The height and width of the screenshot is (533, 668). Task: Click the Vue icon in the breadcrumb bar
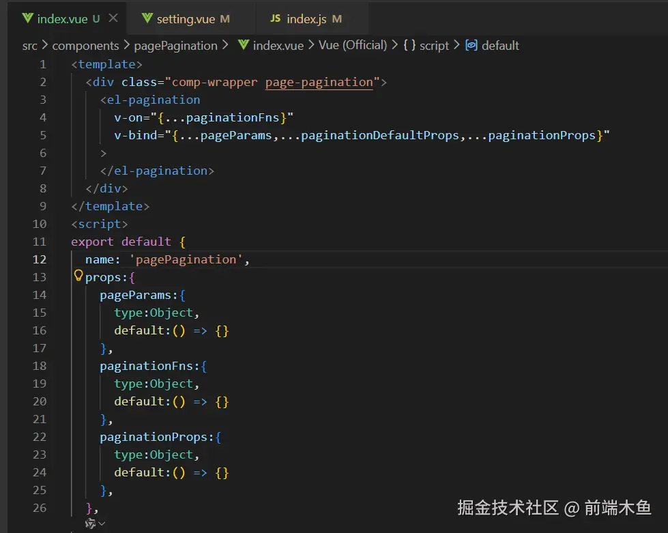click(x=244, y=45)
